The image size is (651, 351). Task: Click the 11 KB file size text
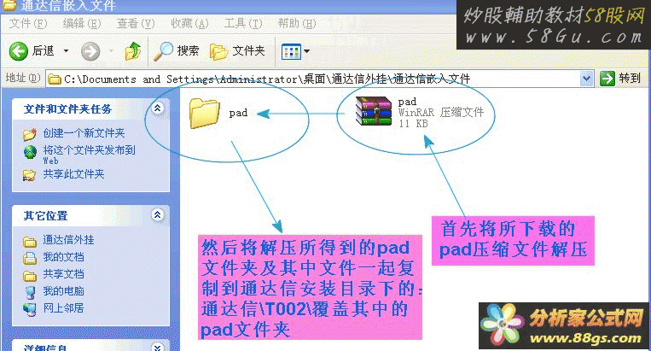click(x=413, y=124)
